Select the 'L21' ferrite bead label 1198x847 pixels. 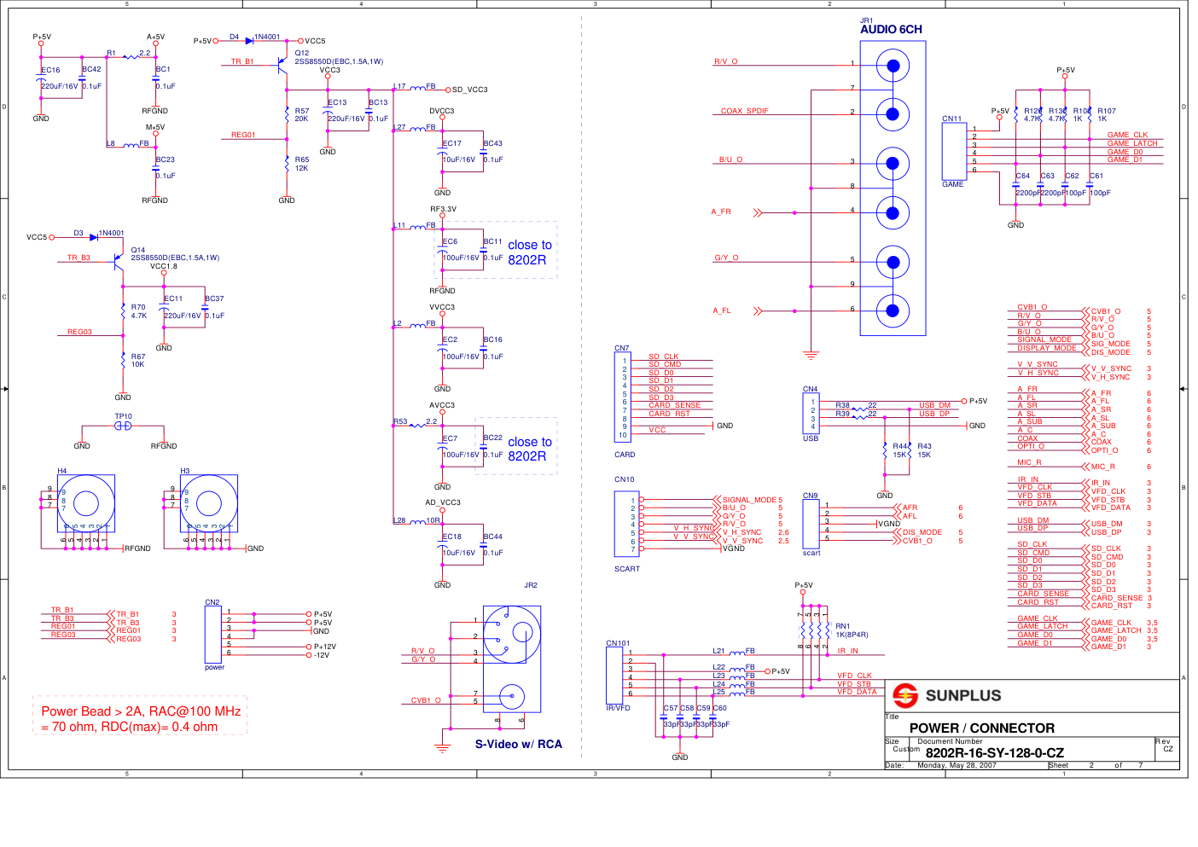pyautogui.click(x=719, y=651)
